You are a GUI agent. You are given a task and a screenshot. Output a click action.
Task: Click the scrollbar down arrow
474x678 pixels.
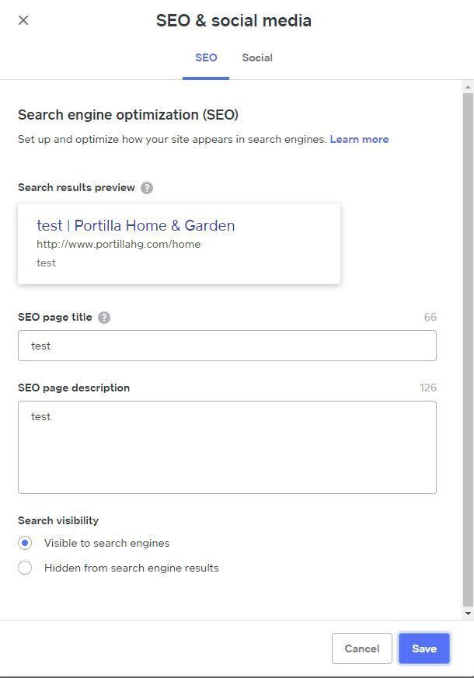pos(467,614)
